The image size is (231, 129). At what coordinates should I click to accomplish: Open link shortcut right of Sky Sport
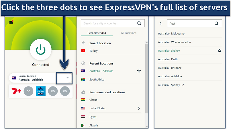point(53,91)
